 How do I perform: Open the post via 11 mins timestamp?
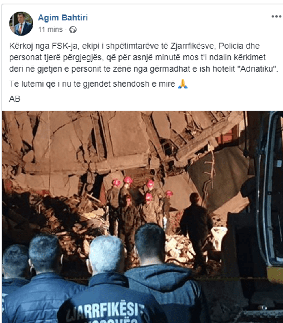[x=51, y=29]
